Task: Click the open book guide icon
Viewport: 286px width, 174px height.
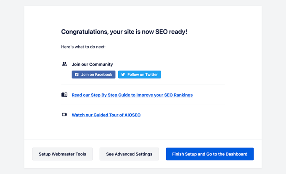Action: (x=64, y=95)
